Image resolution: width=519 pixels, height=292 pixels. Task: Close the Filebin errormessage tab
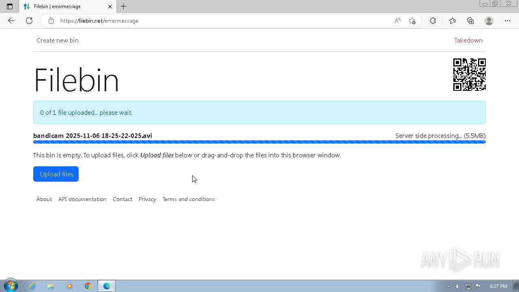[x=110, y=6]
